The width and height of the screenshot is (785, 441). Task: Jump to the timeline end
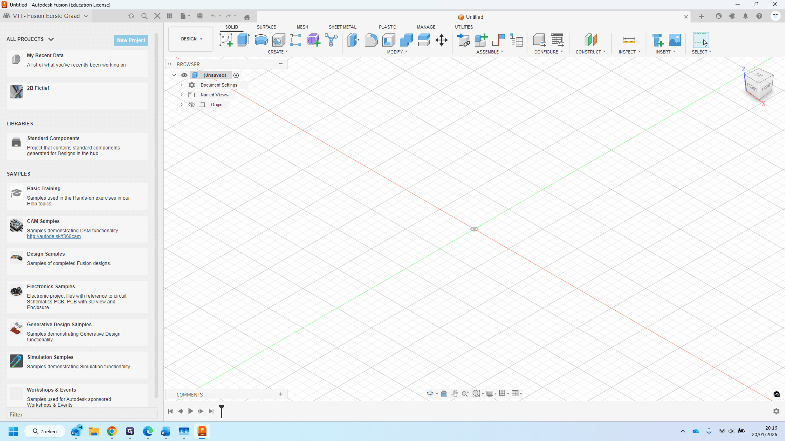click(x=211, y=411)
